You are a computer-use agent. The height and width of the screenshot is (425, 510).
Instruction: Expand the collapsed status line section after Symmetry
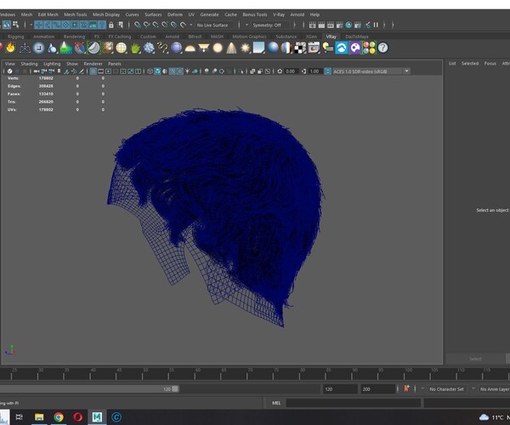pyautogui.click(x=294, y=25)
